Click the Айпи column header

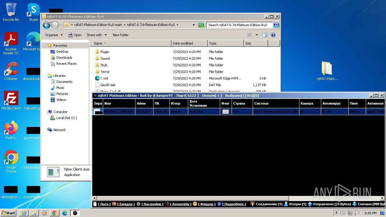144,103
